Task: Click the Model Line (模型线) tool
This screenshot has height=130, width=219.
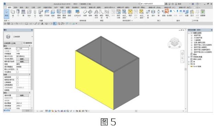Action: (101, 14)
